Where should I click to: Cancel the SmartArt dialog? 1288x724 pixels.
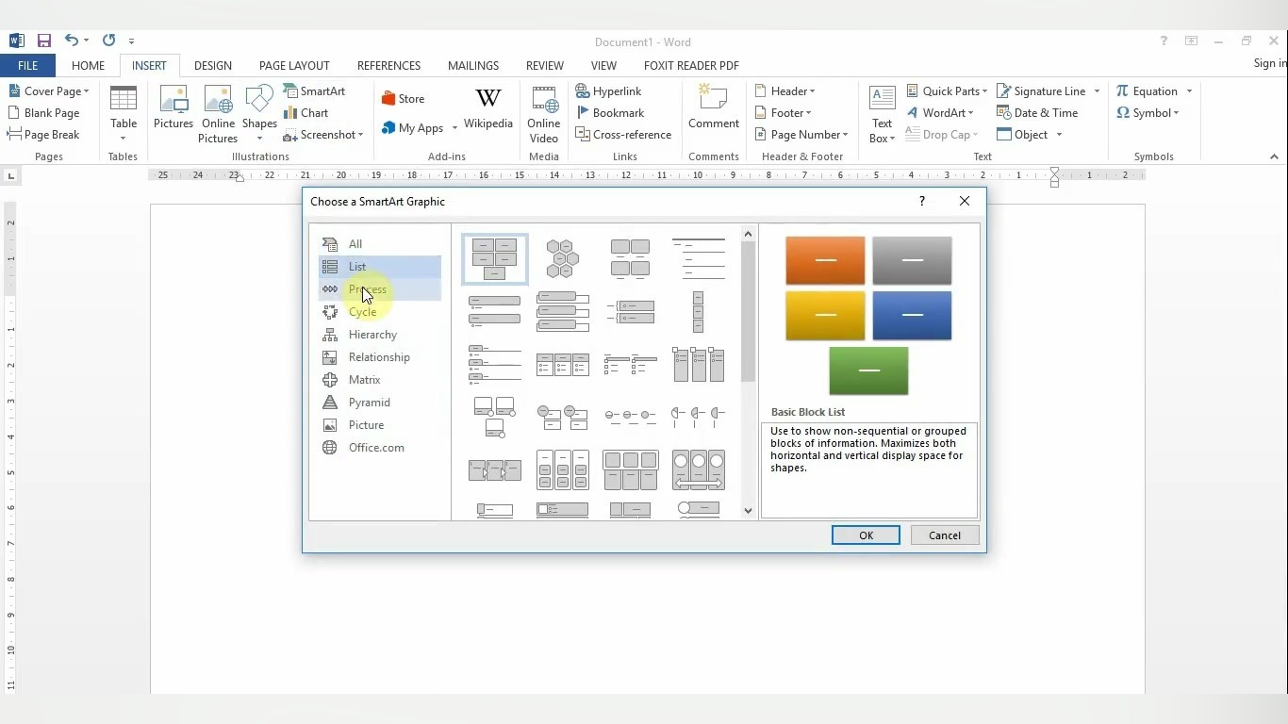click(x=944, y=535)
